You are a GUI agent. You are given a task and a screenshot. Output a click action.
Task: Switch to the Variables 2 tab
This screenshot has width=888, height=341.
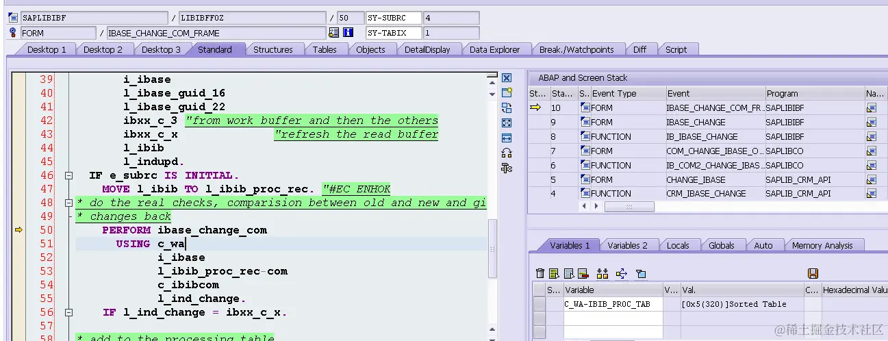627,245
